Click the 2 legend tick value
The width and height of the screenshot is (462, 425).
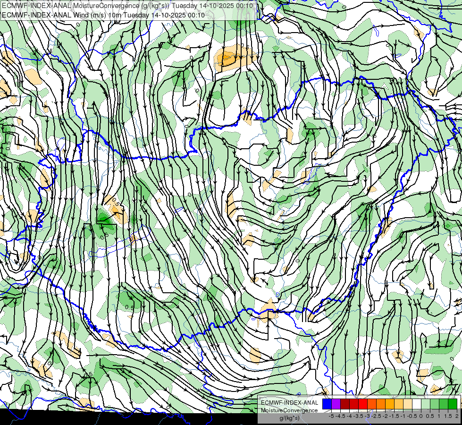pos(457,416)
